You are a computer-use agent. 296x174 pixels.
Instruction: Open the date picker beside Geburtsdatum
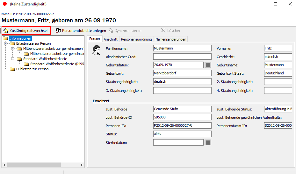pos(208,65)
